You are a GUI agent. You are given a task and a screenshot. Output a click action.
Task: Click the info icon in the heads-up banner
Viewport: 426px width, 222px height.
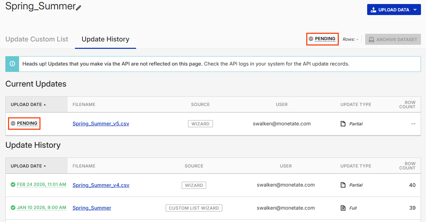(12, 64)
